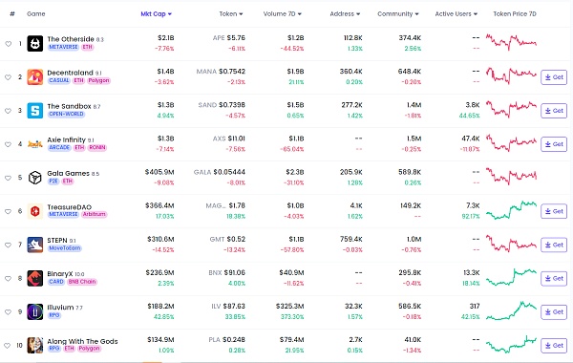Click the Illuvium purple logo icon
The width and height of the screenshot is (573, 363).
(x=35, y=311)
